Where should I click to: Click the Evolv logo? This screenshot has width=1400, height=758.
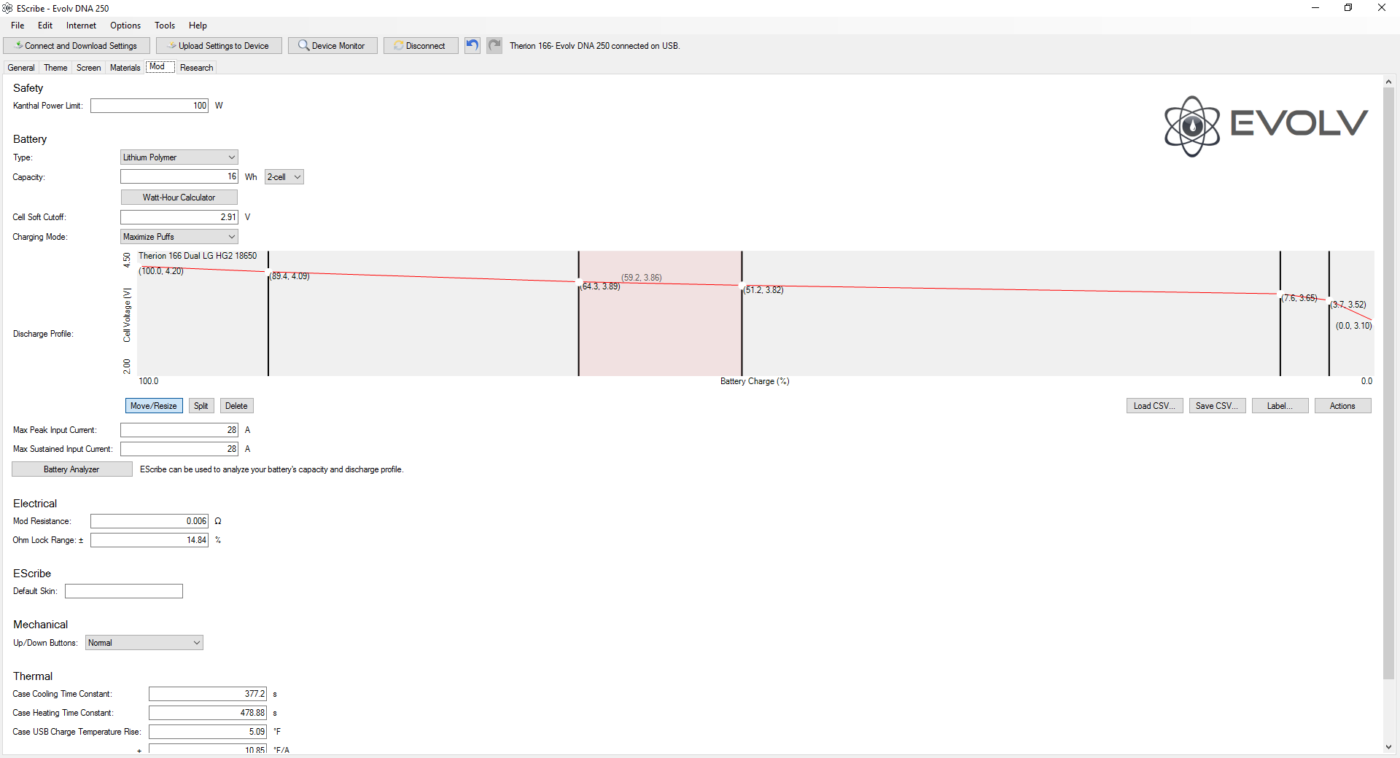pos(1265,125)
